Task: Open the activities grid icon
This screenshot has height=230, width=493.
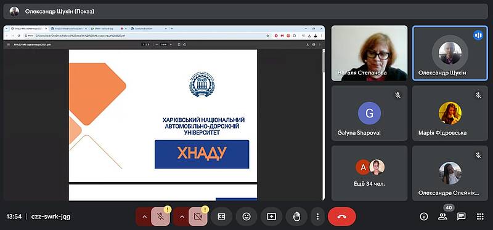Action: pyautogui.click(x=480, y=216)
